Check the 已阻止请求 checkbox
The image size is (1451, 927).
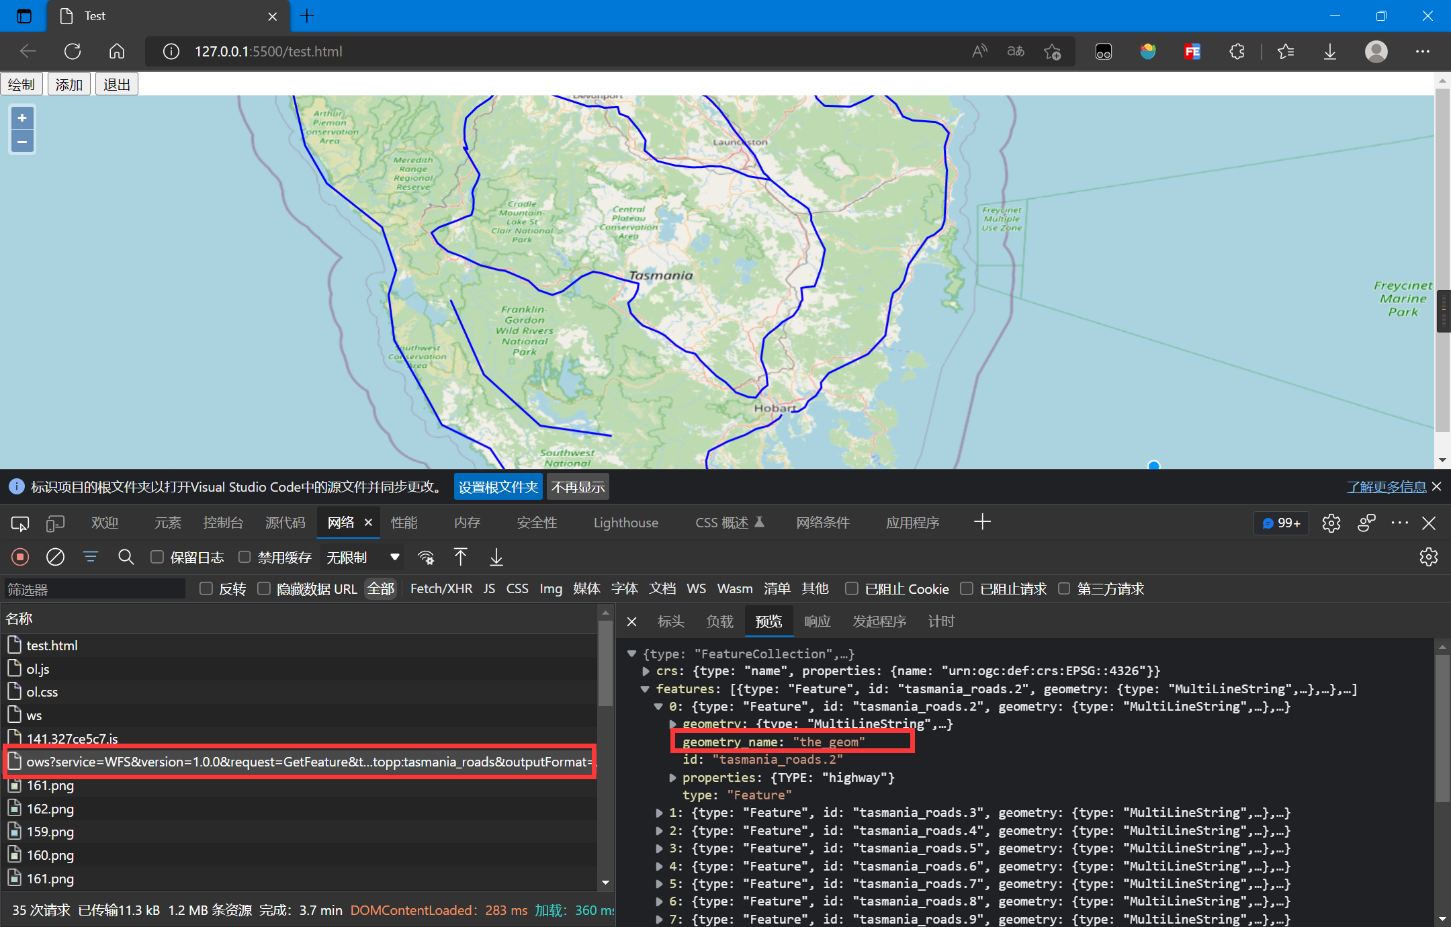[967, 588]
